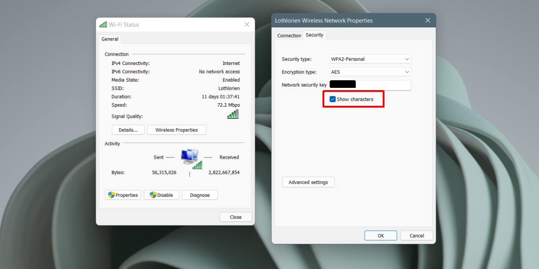Click the speed value 72.2 Mbps
The width and height of the screenshot is (539, 269).
pyautogui.click(x=229, y=105)
